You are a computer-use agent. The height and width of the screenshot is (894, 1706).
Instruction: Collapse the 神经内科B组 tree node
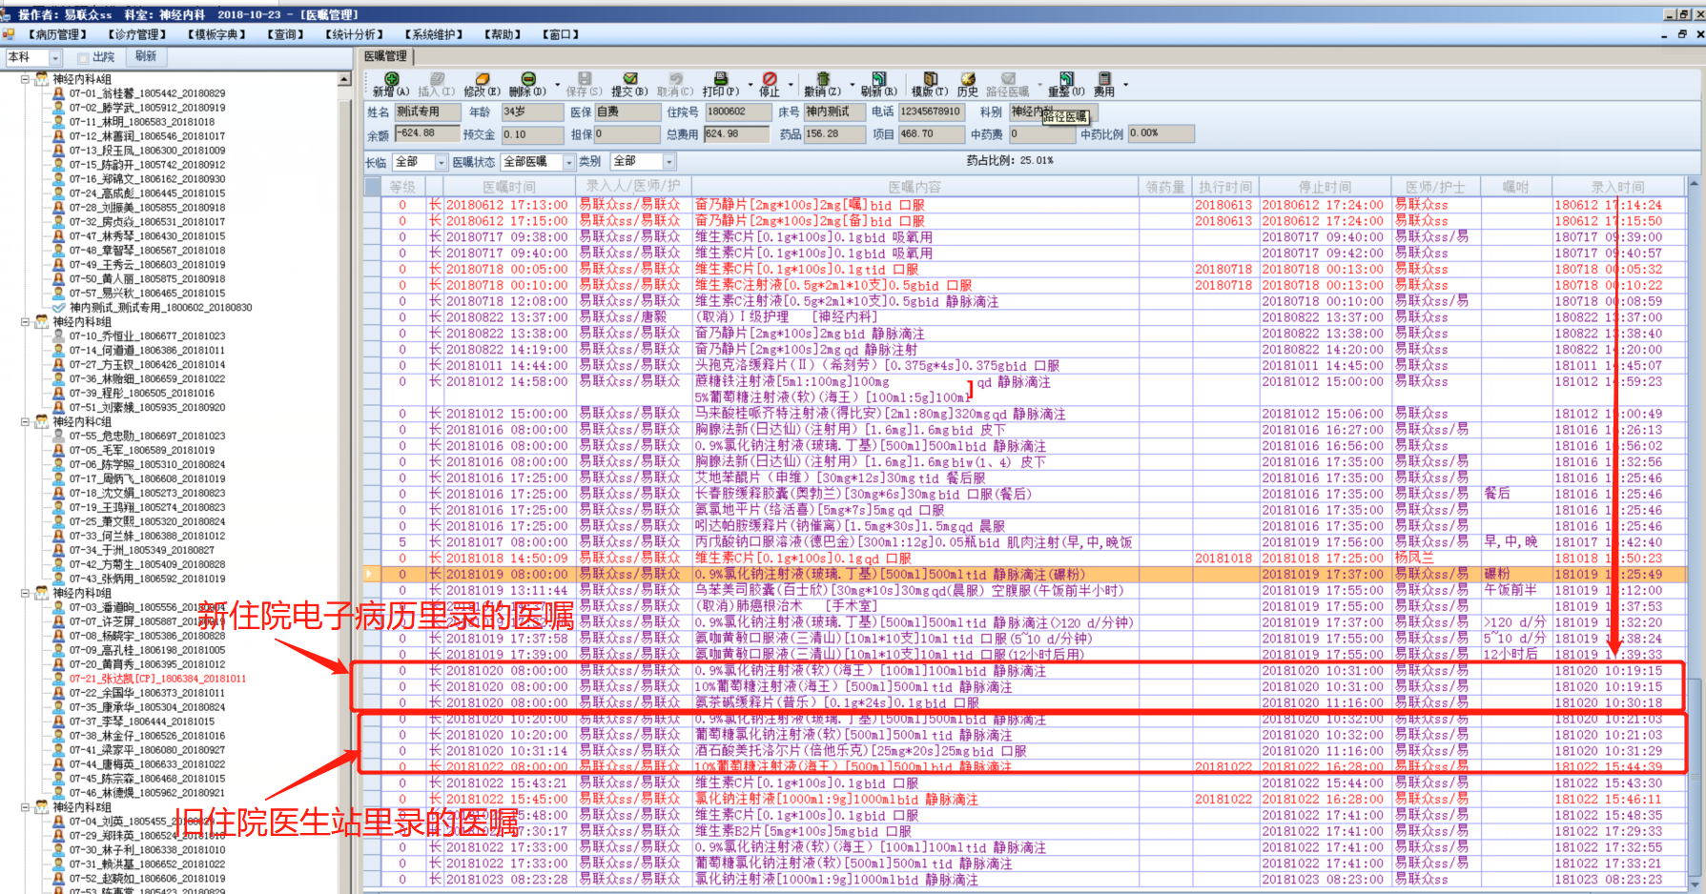click(x=25, y=322)
